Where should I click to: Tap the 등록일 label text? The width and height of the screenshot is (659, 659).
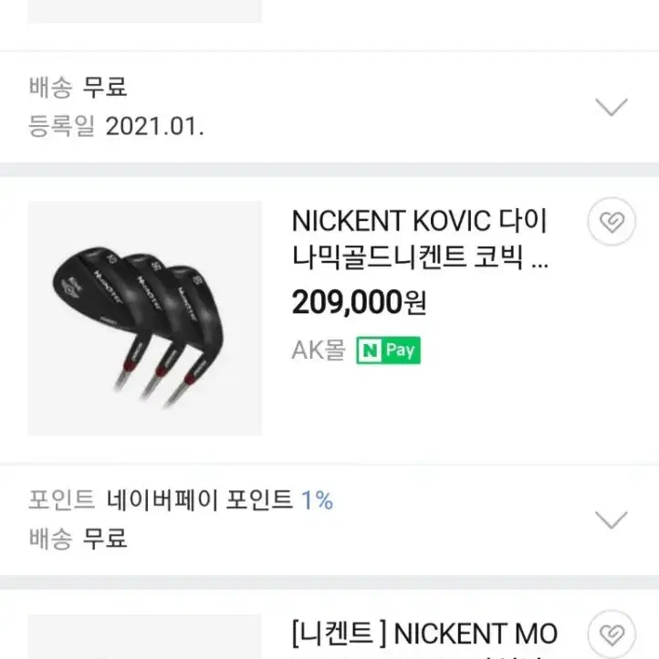(x=62, y=126)
